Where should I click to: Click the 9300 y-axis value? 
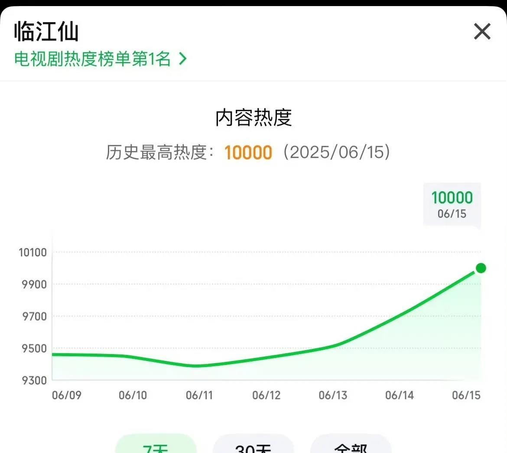click(34, 381)
